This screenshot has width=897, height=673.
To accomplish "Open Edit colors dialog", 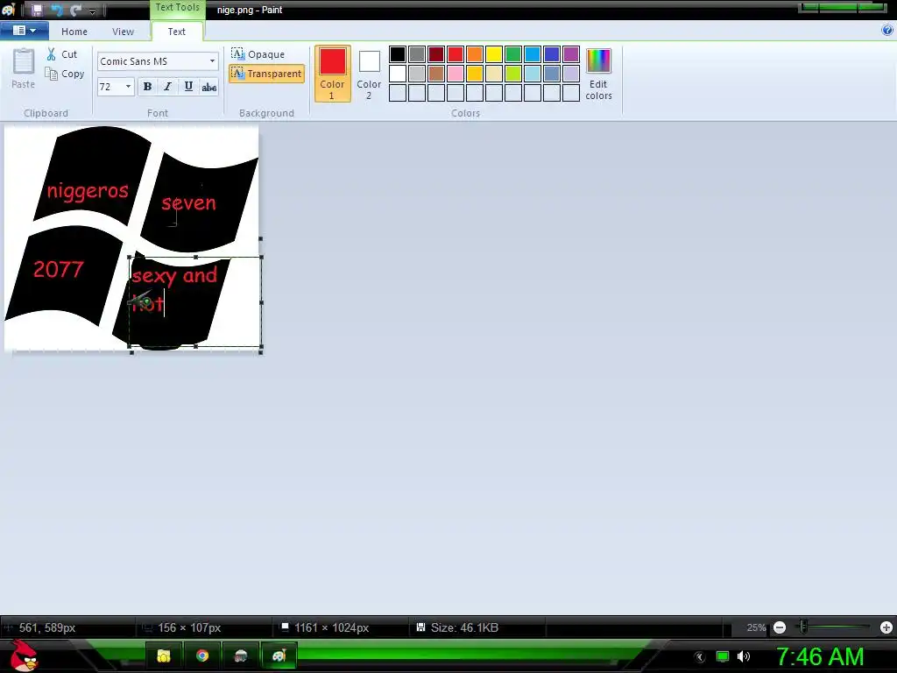I will [x=598, y=74].
